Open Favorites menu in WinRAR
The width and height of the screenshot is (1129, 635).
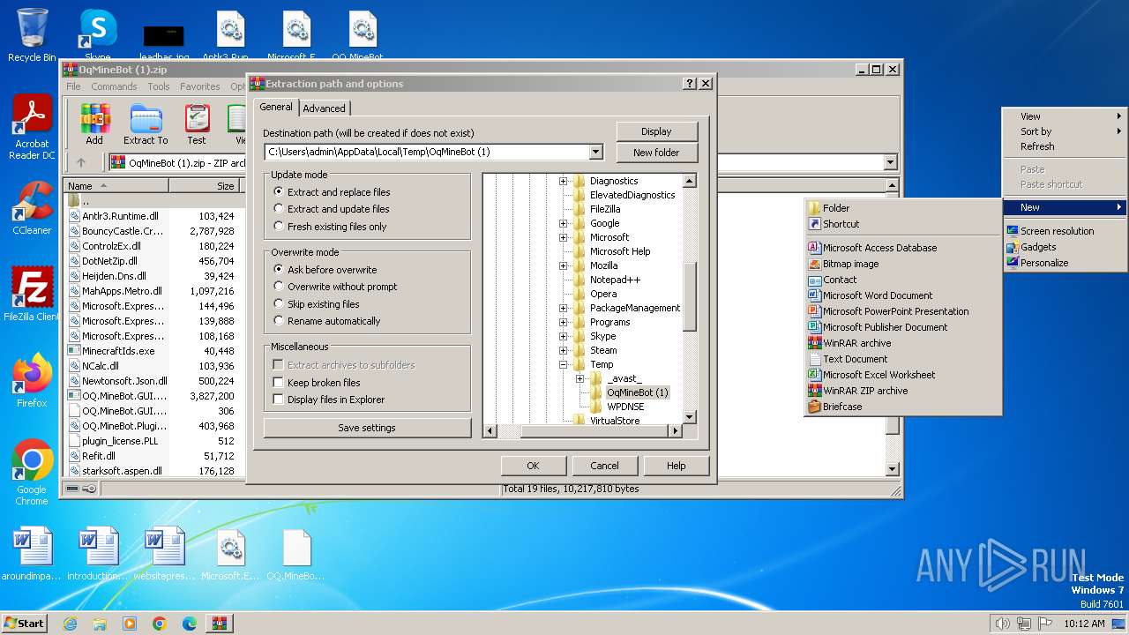pyautogui.click(x=200, y=86)
